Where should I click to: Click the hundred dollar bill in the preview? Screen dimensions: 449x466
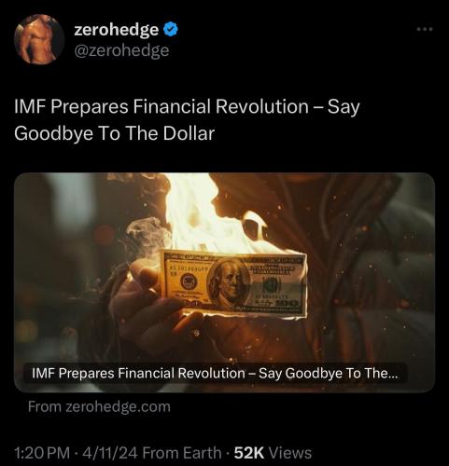click(233, 284)
